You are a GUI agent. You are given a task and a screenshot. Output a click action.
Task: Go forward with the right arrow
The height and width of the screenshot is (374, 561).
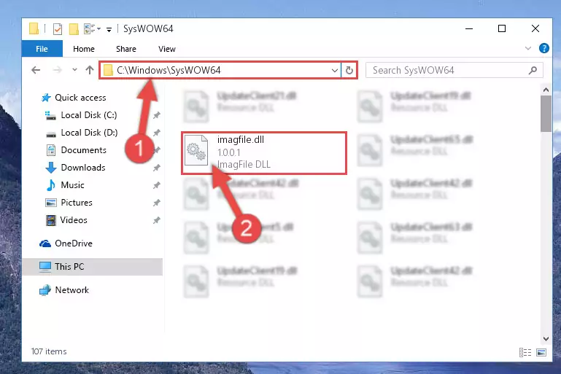pos(57,70)
